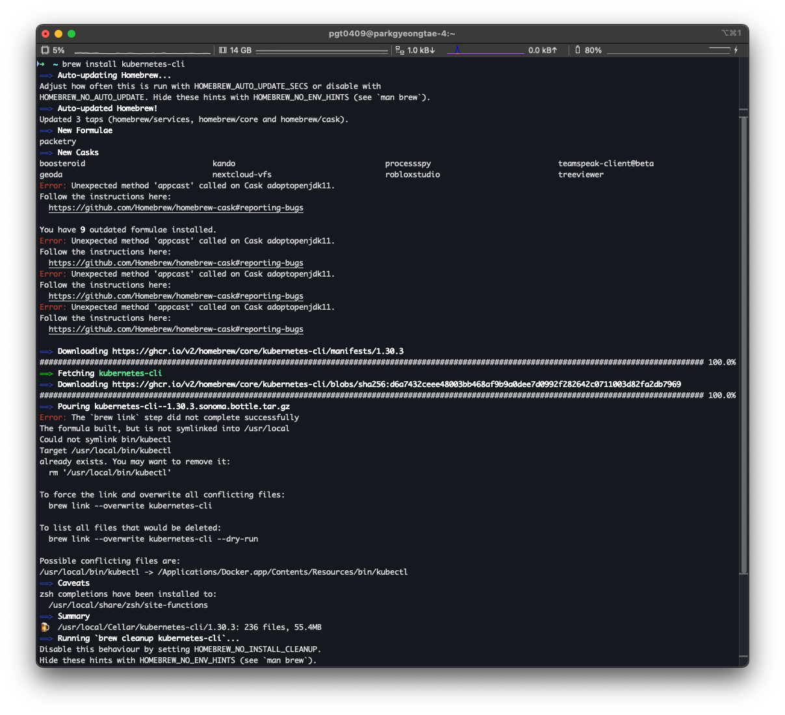Click the 'New Formulae' heading

coord(84,131)
